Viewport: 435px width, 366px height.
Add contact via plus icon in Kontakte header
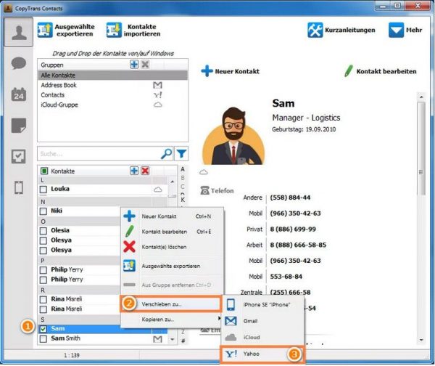(x=134, y=171)
